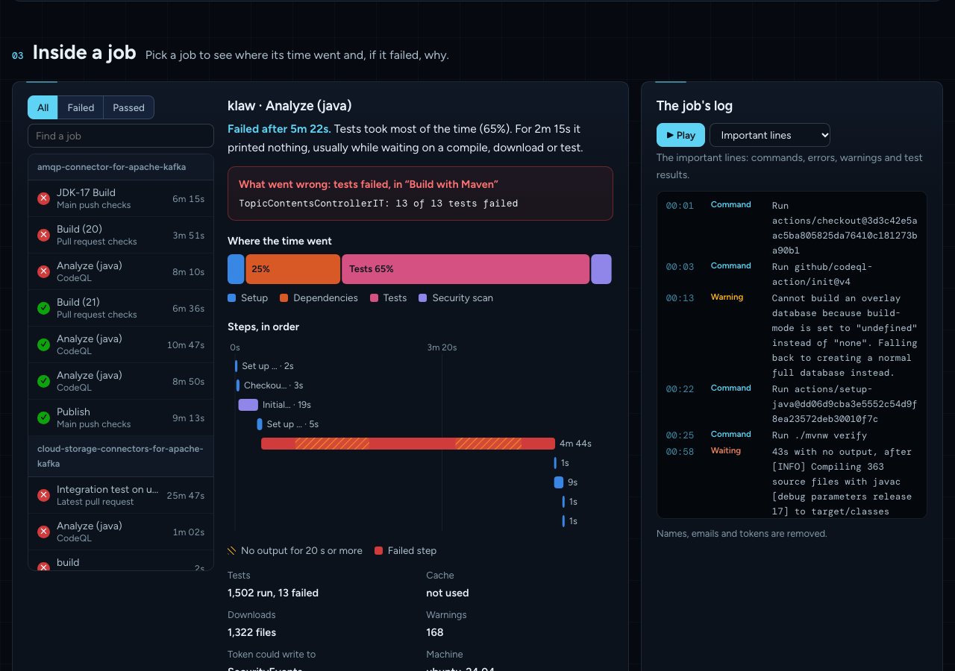This screenshot has height=671, width=955.
Task: Open the Publish job by its name
Action: tap(73, 412)
